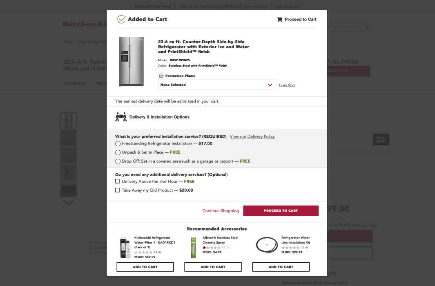
Task: Click the Continue Shopping link
Action: click(221, 211)
